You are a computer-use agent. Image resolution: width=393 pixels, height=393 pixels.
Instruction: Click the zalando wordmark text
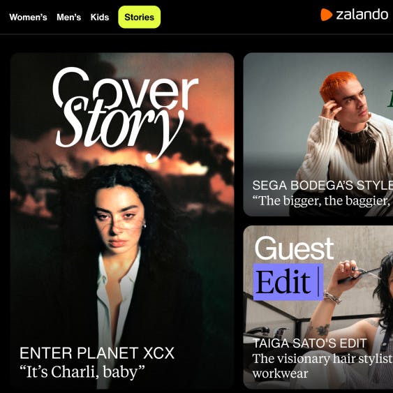pyautogui.click(x=362, y=14)
